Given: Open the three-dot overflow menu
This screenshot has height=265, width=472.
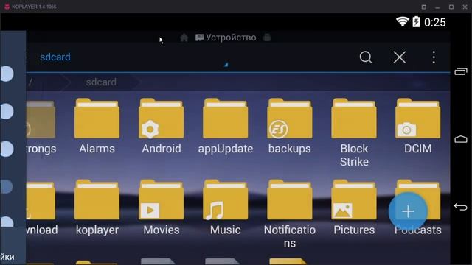Looking at the screenshot, I should 434,57.
